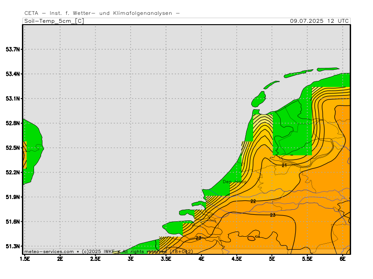The height and width of the screenshot is (279, 373).
Task: Click the CETA institute title text
Action: click(x=102, y=13)
